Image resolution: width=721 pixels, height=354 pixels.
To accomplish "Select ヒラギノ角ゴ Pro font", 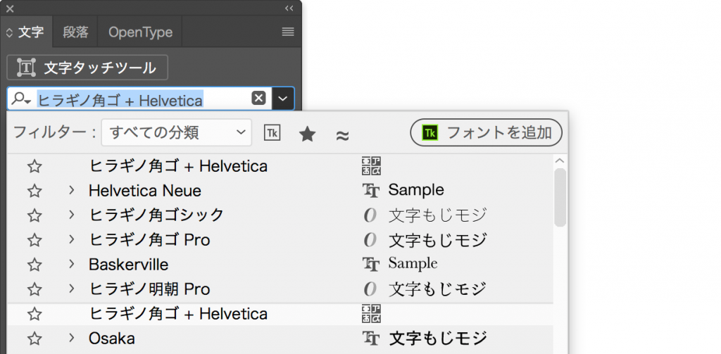I will [149, 240].
